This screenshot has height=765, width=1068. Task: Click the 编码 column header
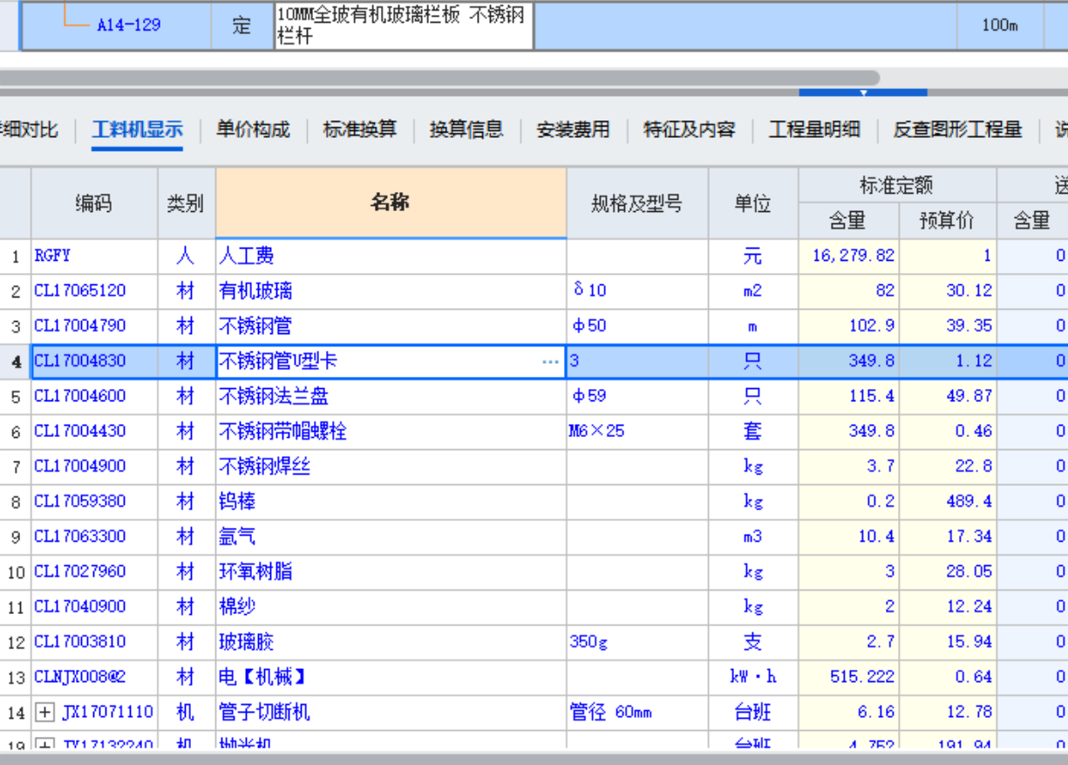[94, 203]
